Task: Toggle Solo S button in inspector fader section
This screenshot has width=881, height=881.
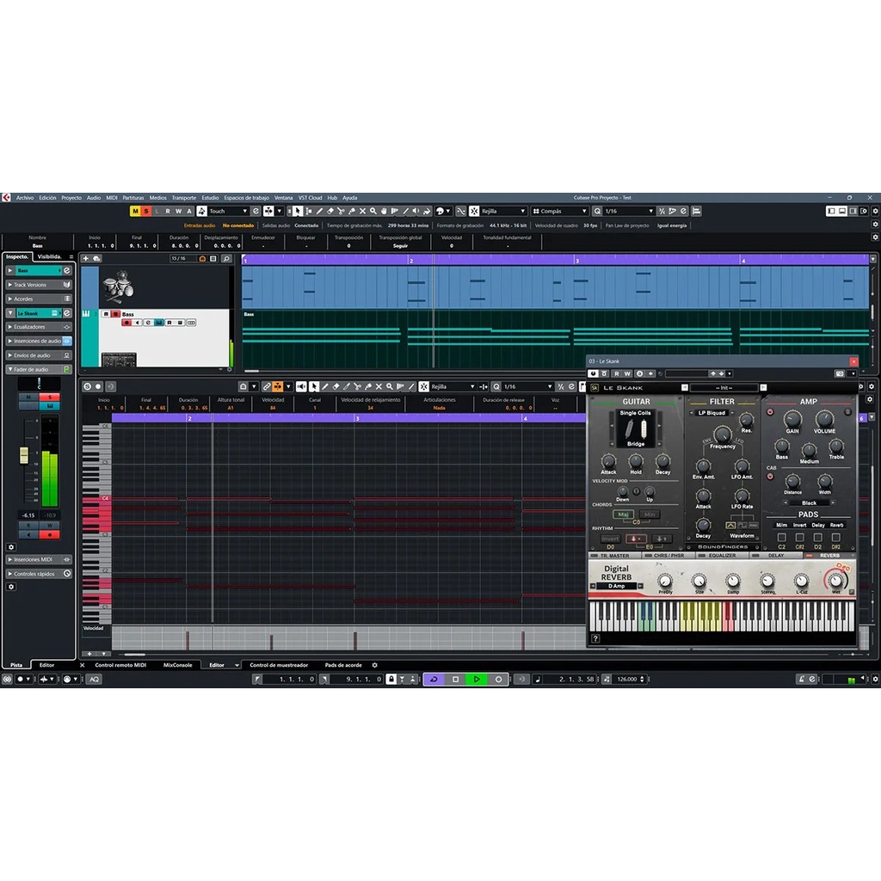Action: click(x=49, y=397)
